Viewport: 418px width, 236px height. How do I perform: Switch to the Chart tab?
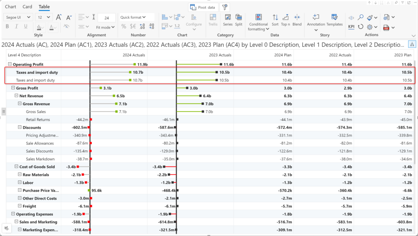(x=11, y=7)
